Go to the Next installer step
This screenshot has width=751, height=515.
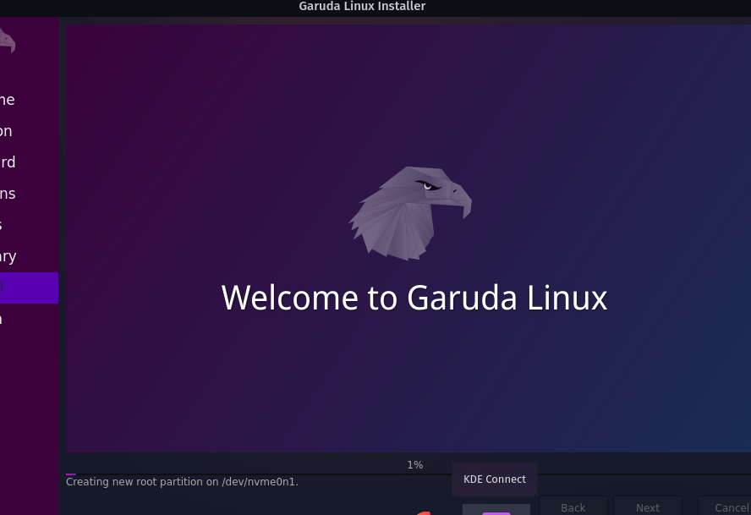pos(648,507)
